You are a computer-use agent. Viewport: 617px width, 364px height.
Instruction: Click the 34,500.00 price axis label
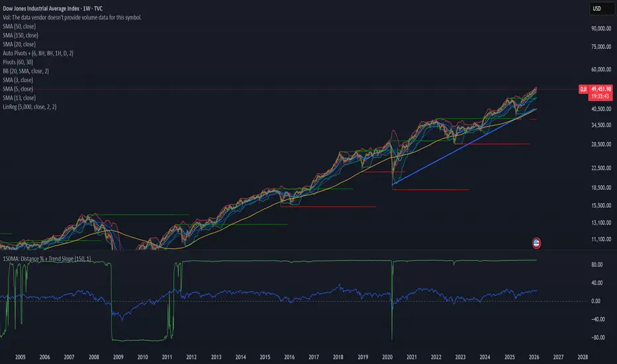click(601, 125)
